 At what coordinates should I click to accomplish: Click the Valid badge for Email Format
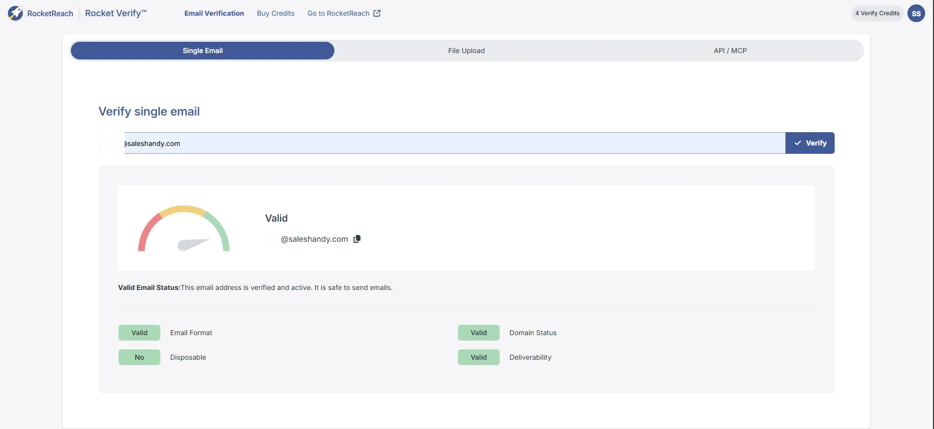coord(139,333)
